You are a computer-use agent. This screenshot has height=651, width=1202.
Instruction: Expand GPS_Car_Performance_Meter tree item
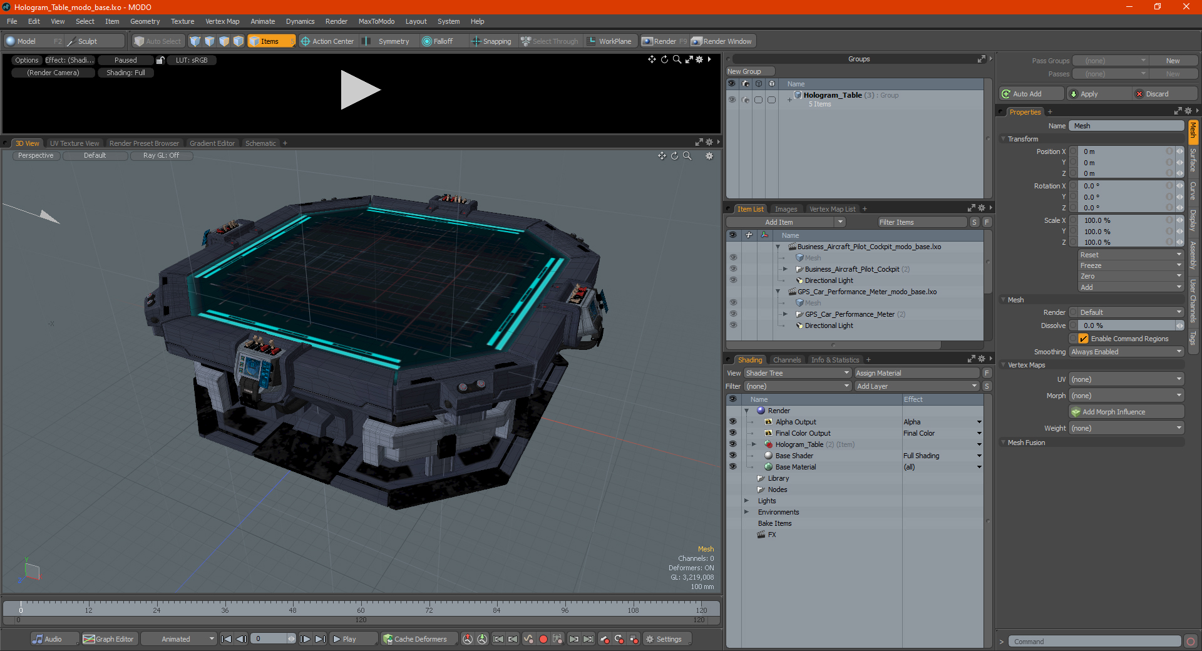[785, 314]
